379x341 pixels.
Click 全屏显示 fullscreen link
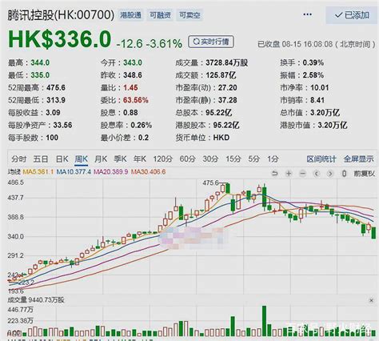click(358, 159)
